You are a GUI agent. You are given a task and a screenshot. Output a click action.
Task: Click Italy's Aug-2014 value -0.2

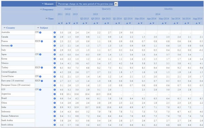point(201,50)
